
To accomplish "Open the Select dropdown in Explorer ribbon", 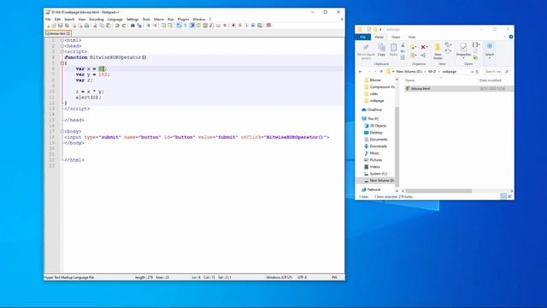I will (490, 51).
